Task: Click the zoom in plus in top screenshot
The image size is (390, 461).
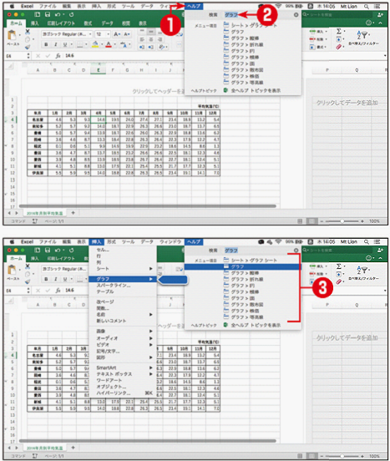Action: (362, 221)
